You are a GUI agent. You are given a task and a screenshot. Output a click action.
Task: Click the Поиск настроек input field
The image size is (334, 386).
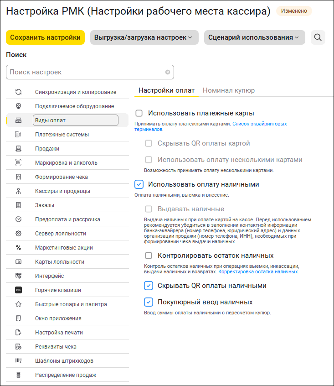(x=87, y=72)
